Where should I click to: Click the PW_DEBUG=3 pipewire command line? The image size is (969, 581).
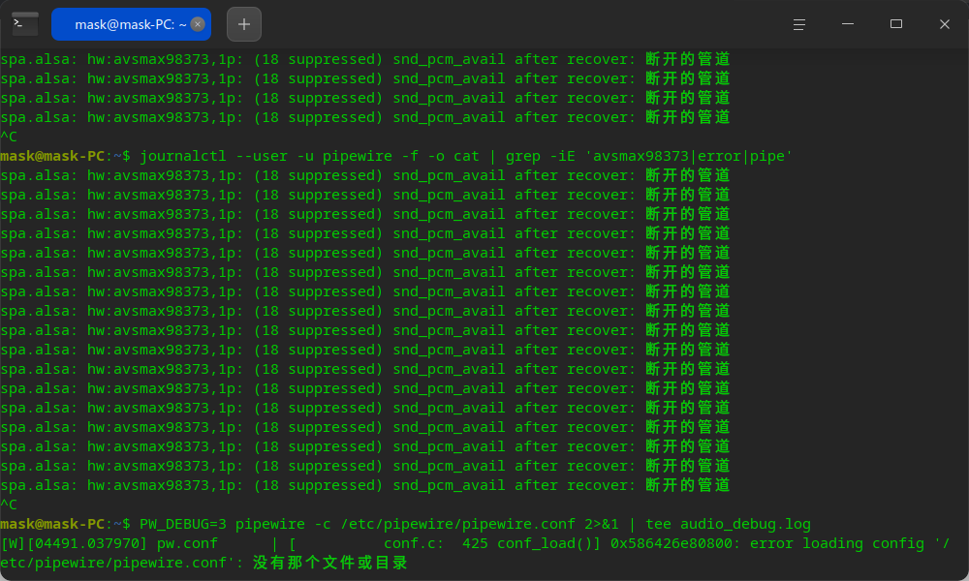tap(405, 524)
